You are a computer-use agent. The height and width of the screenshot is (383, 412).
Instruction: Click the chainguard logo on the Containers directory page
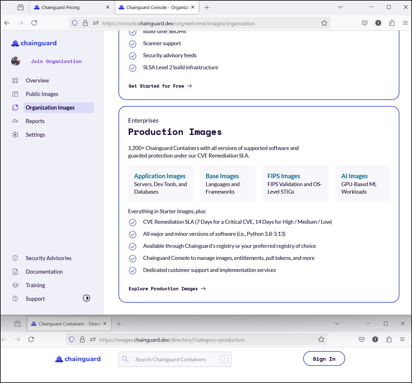coord(78,359)
